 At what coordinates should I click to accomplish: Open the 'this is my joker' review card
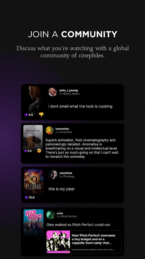pyautogui.click(x=72, y=185)
